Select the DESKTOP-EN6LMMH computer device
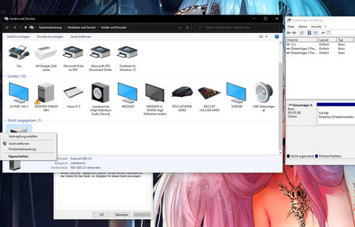355x227 pixels. coord(46,93)
